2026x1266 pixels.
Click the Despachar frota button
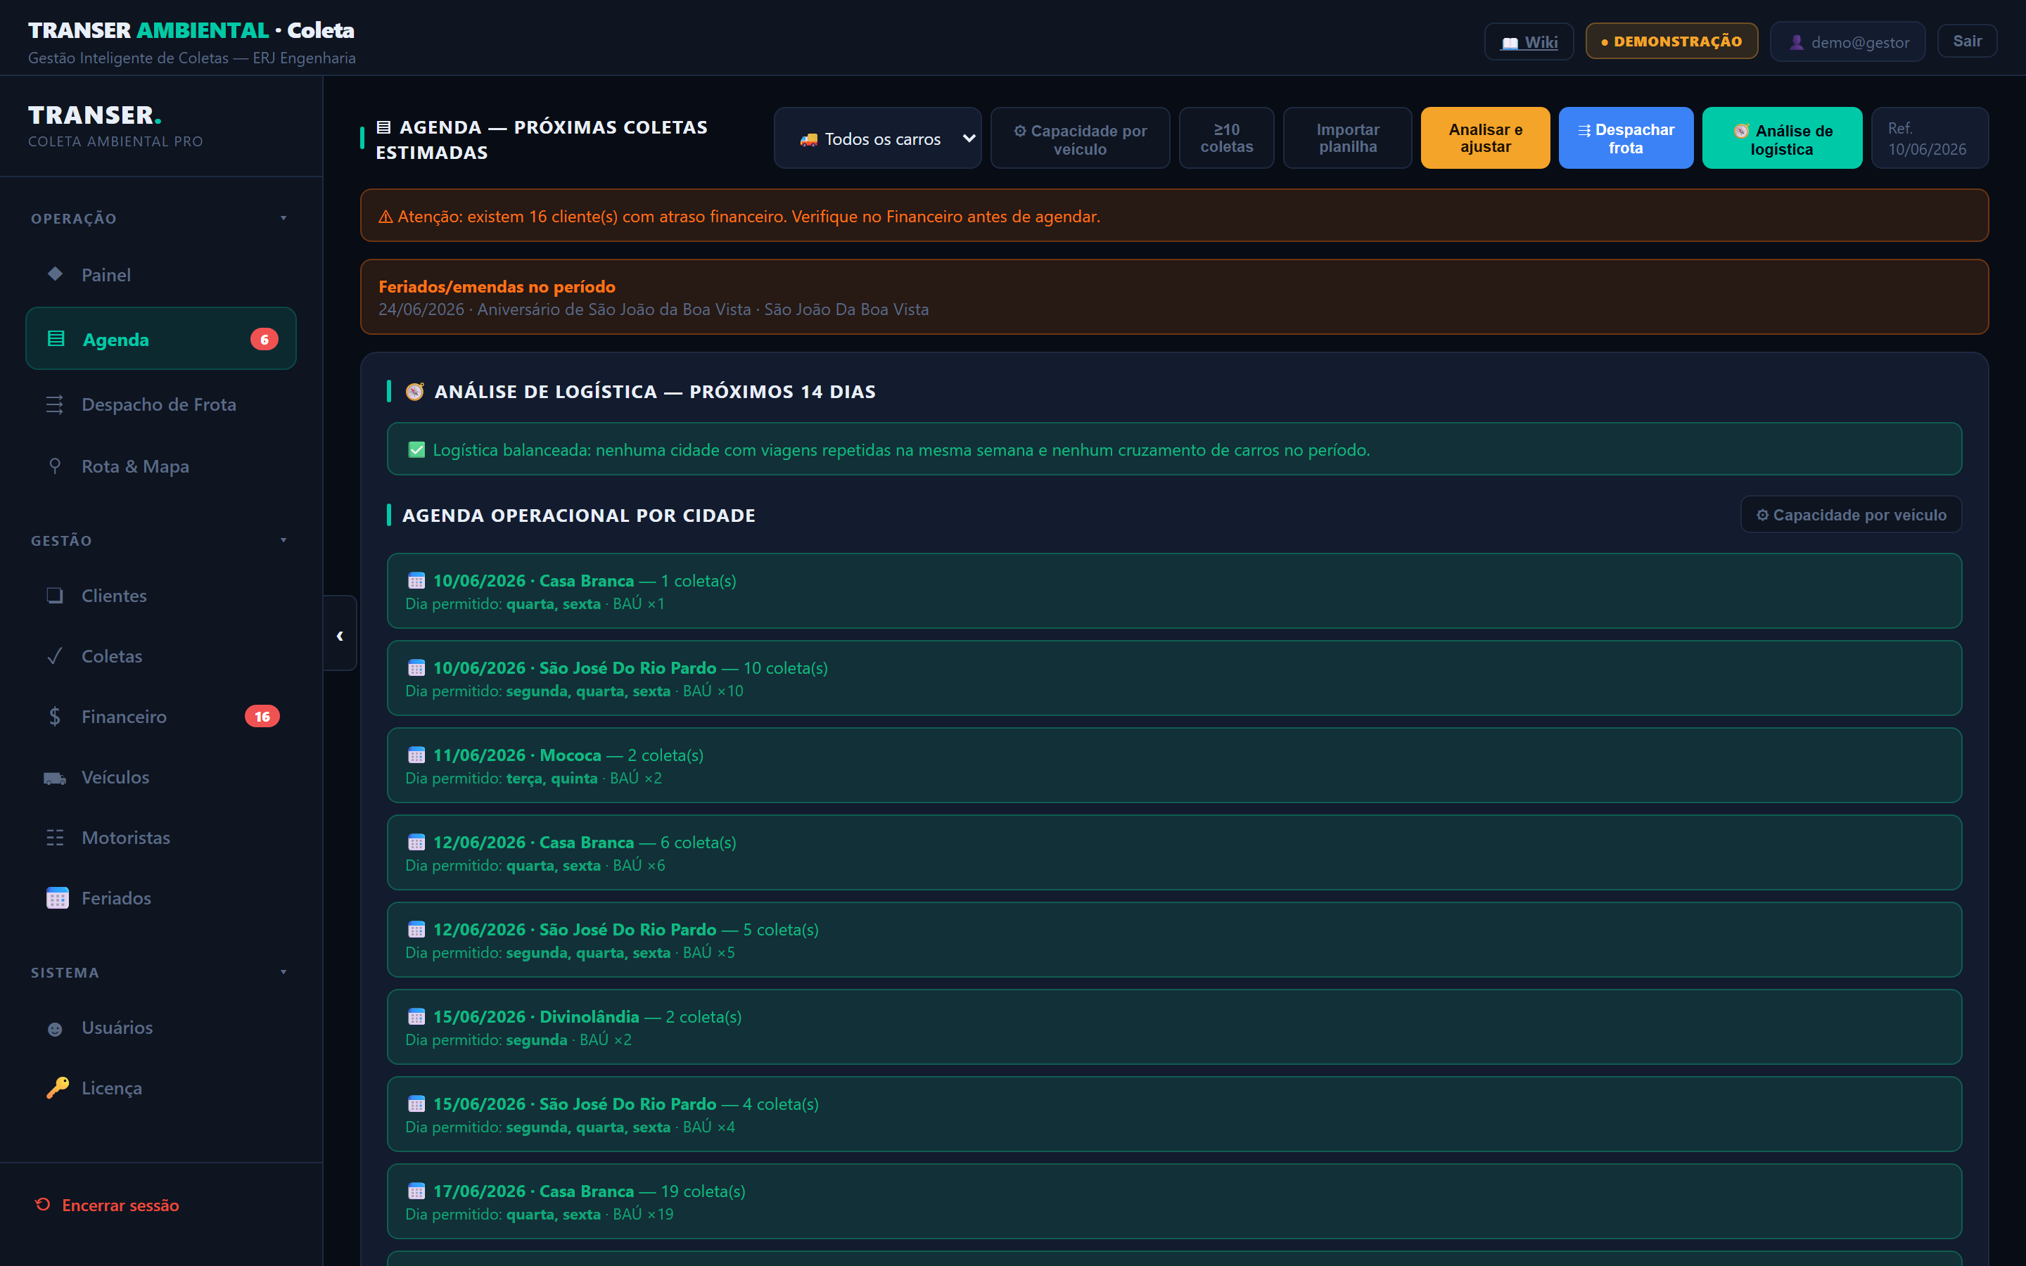[x=1626, y=138]
